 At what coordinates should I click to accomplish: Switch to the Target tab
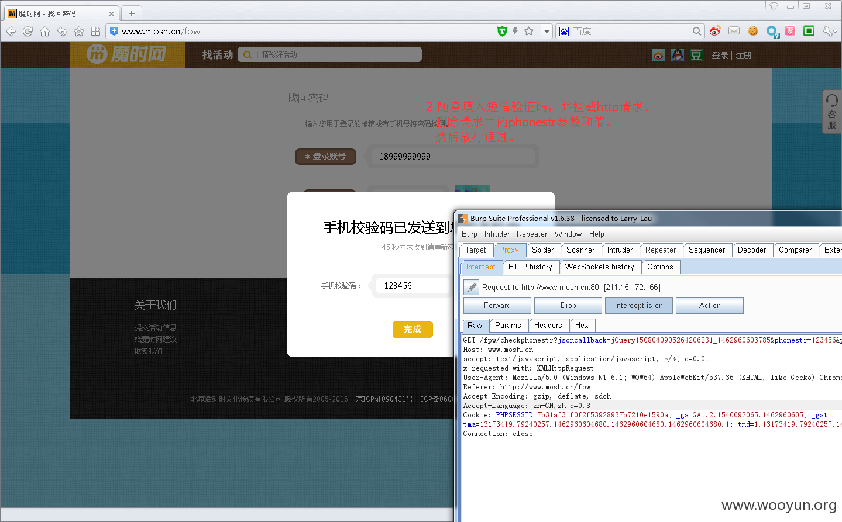click(476, 250)
